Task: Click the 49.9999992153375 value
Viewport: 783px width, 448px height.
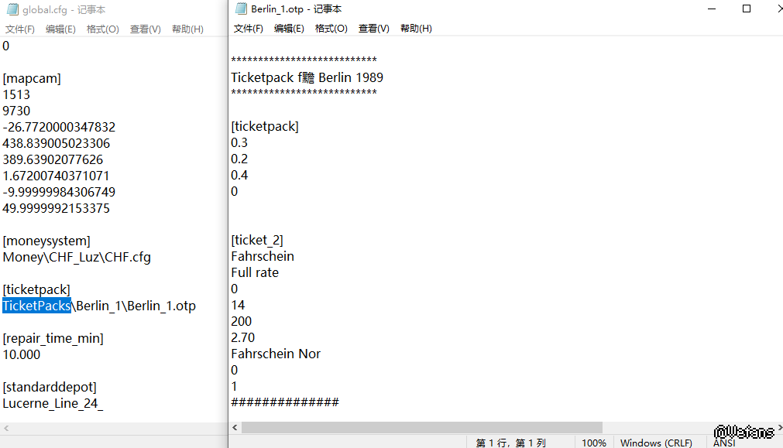Action: point(56,209)
